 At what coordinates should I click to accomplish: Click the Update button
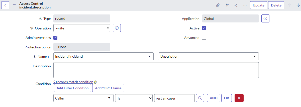tap(258, 5)
